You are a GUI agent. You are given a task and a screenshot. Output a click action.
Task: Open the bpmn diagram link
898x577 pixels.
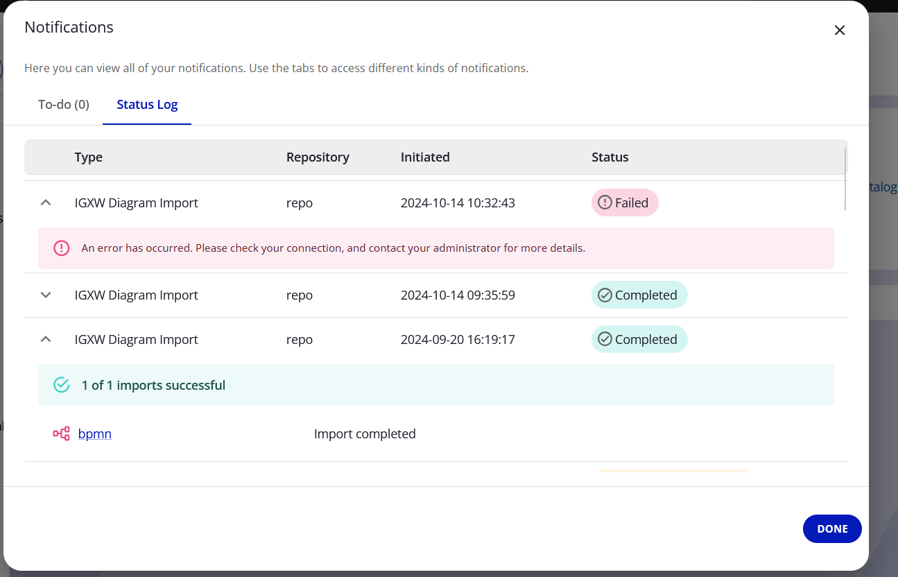(x=95, y=434)
